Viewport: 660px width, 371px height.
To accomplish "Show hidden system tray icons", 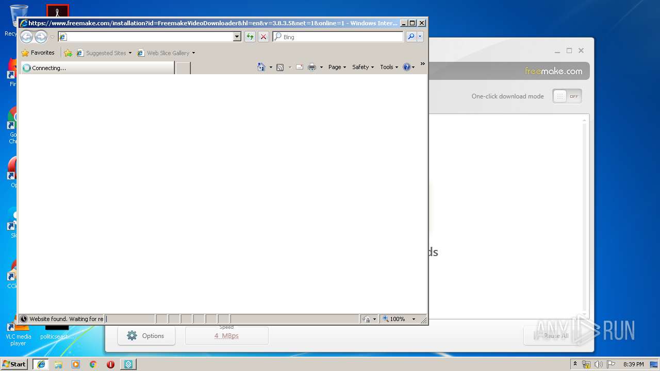I will [575, 364].
